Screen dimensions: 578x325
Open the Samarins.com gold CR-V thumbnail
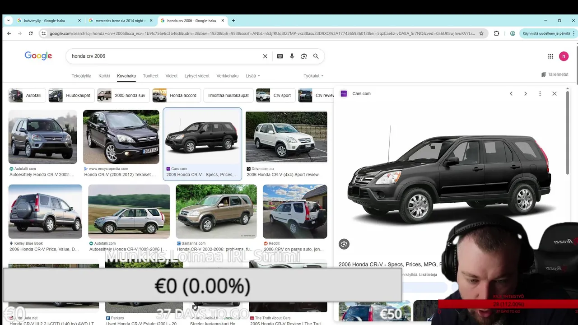(216, 211)
